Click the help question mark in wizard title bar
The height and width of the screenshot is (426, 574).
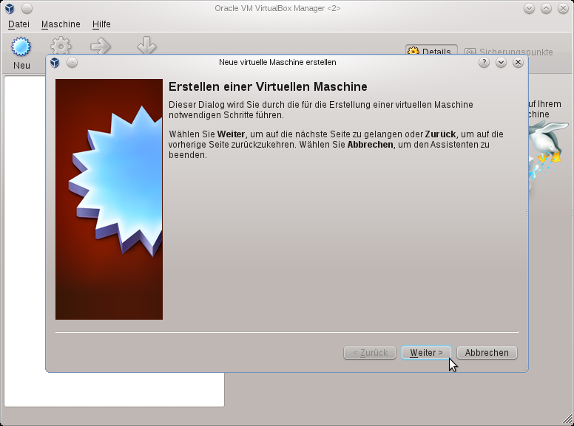(484, 63)
